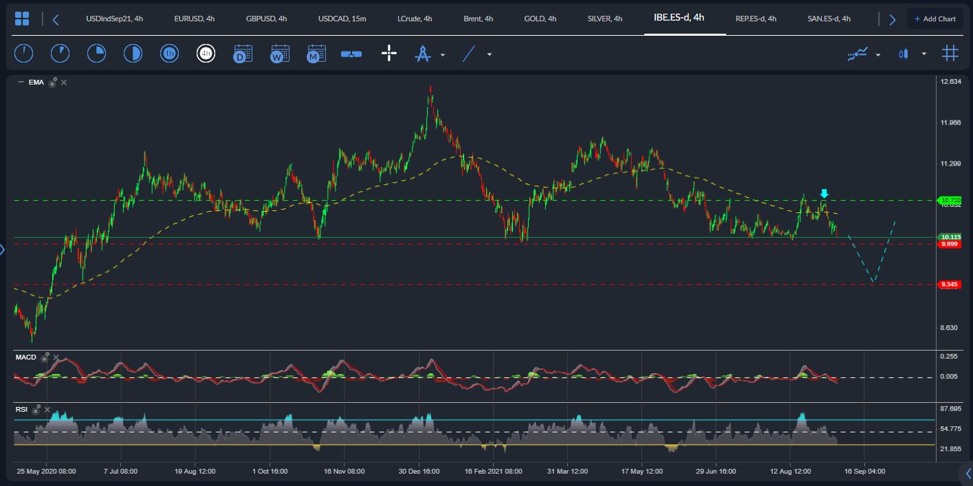The height and width of the screenshot is (486, 973).
Task: Select the weekly timeframe calendar icon
Action: point(280,54)
